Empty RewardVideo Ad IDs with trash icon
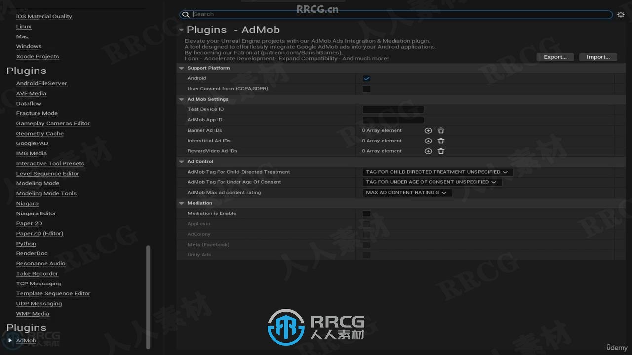This screenshot has width=632, height=355. click(441, 151)
